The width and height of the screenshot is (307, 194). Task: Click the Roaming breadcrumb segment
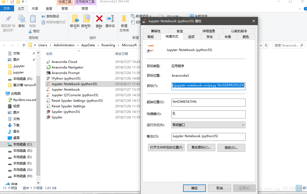[108, 45]
